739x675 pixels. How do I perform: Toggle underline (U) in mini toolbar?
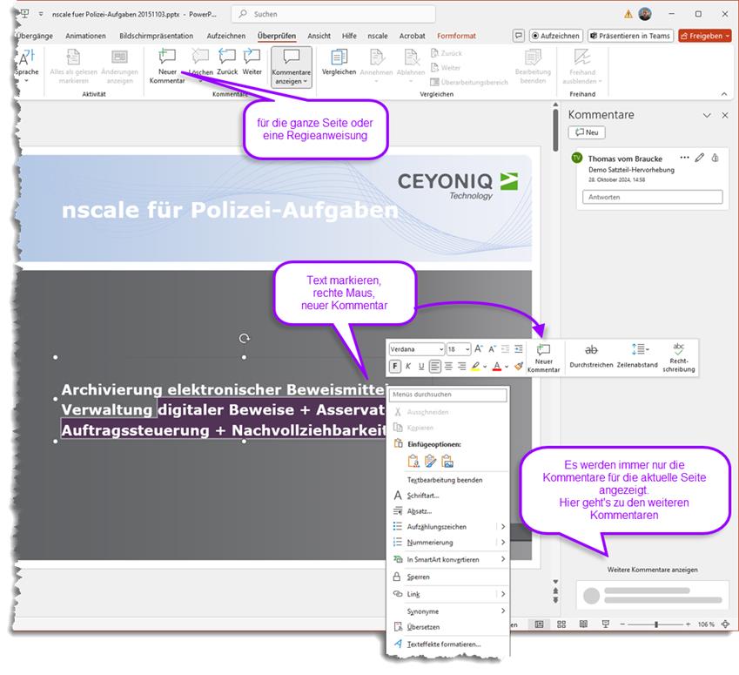(x=421, y=366)
